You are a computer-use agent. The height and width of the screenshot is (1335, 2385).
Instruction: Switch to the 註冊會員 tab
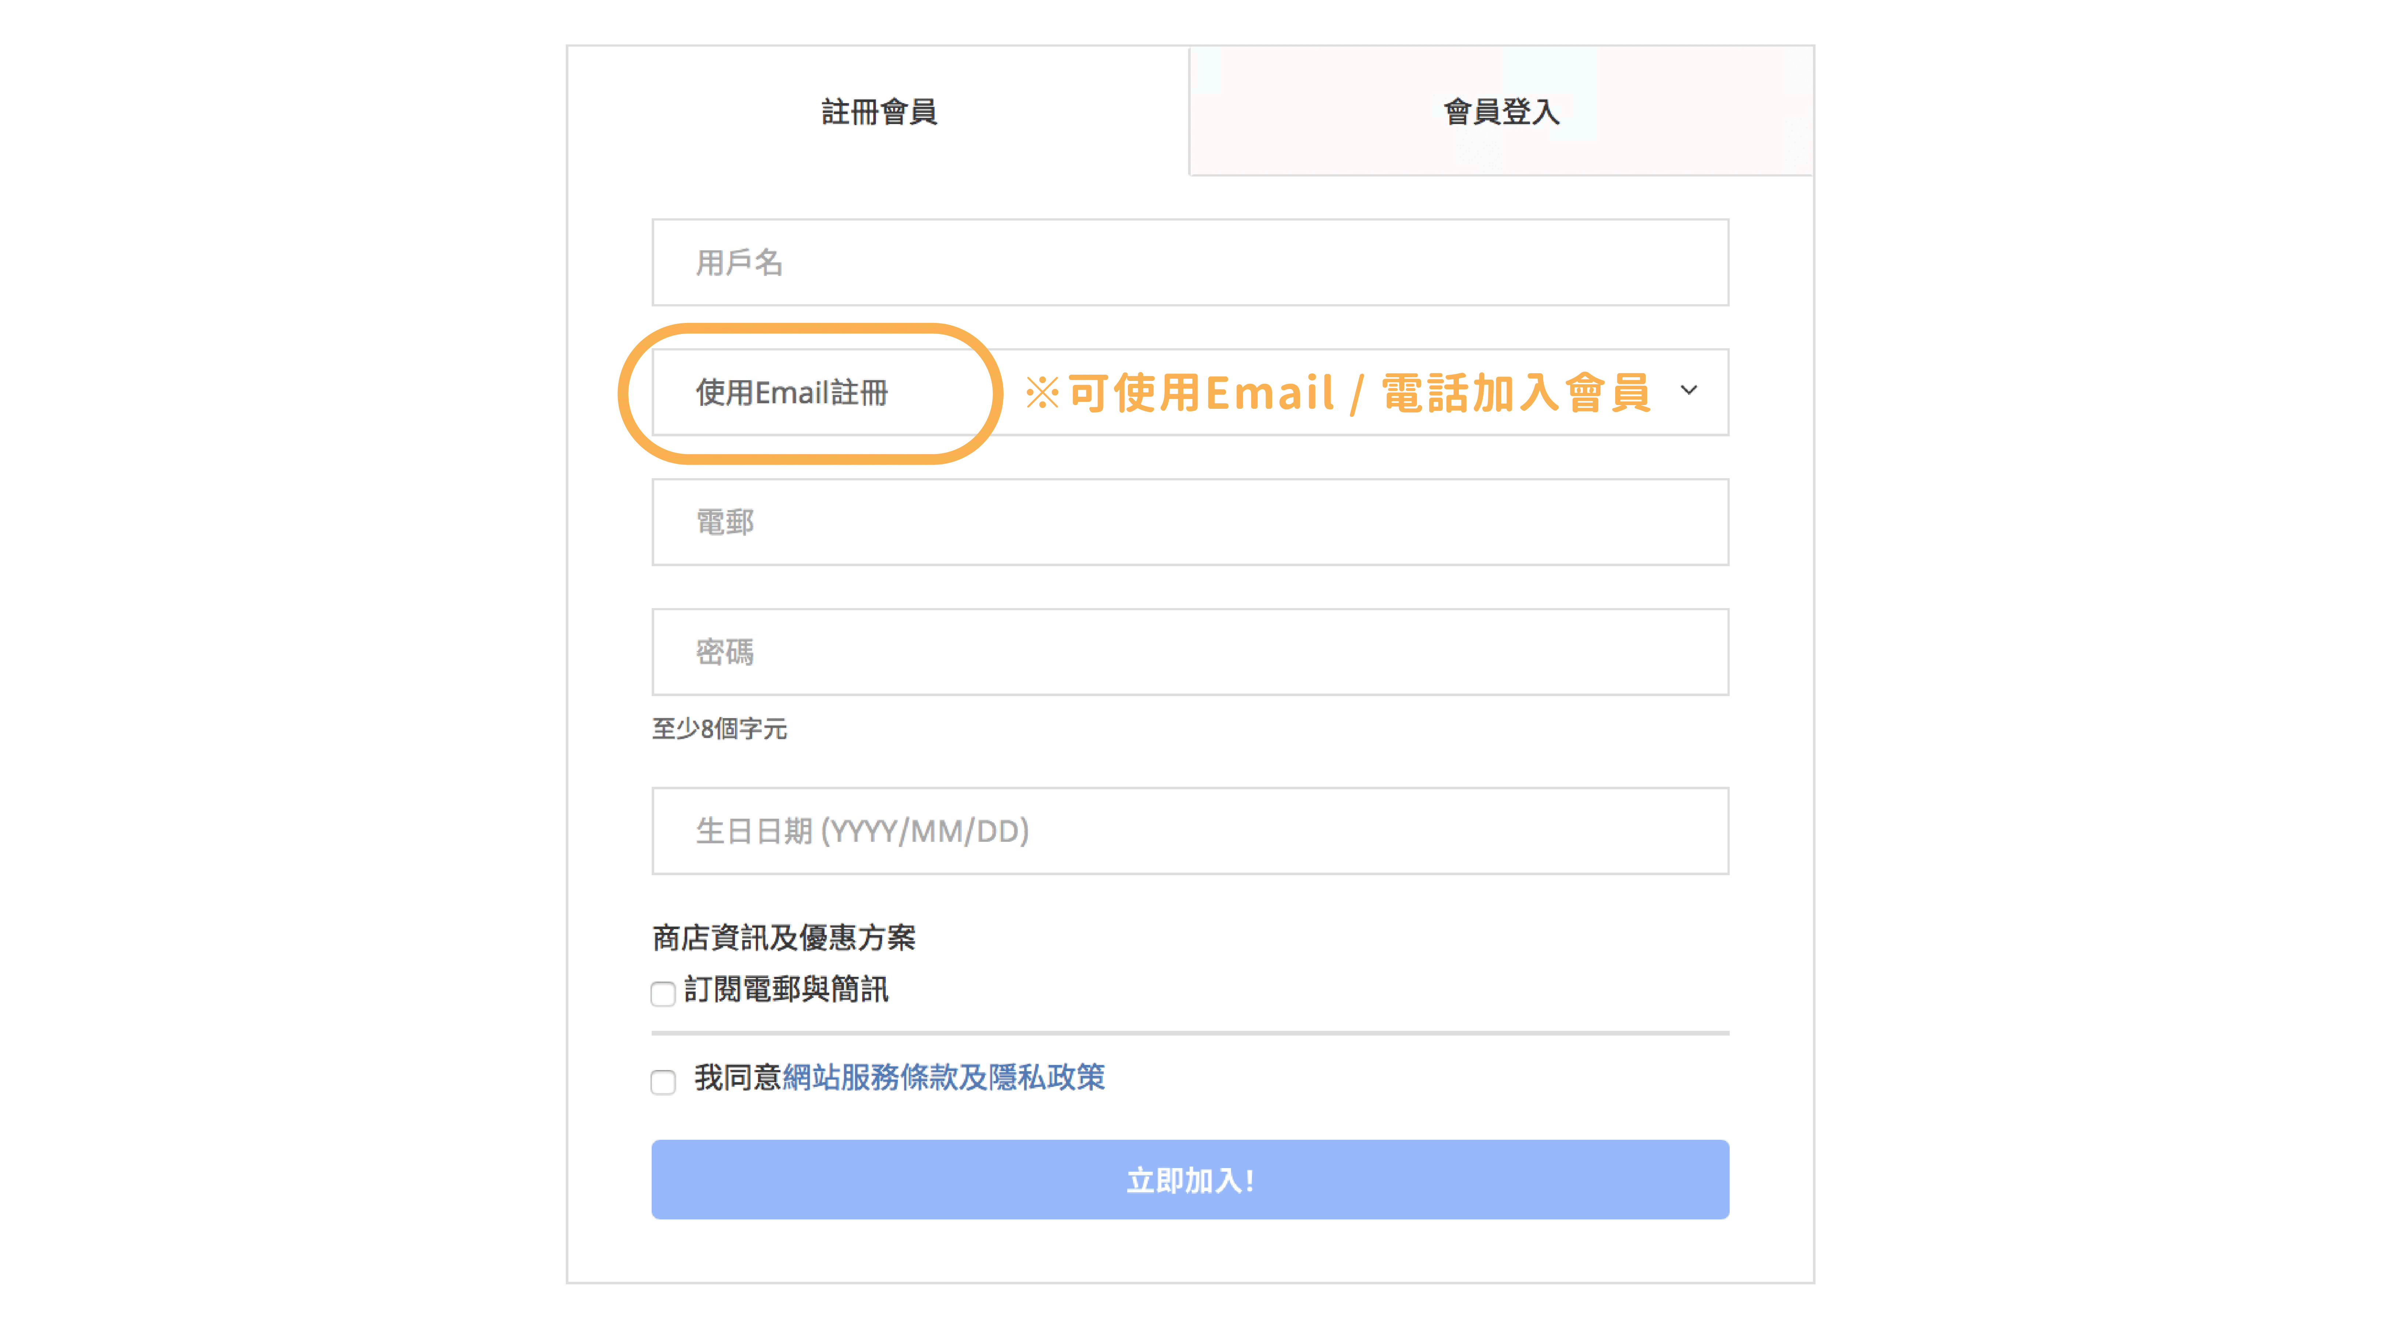[x=879, y=111]
